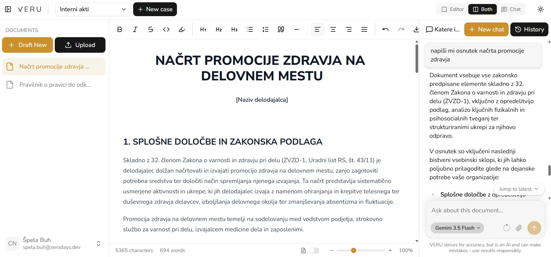Screen dimensions: 551x257
Task: Click the page view document icon
Action: (303, 250)
